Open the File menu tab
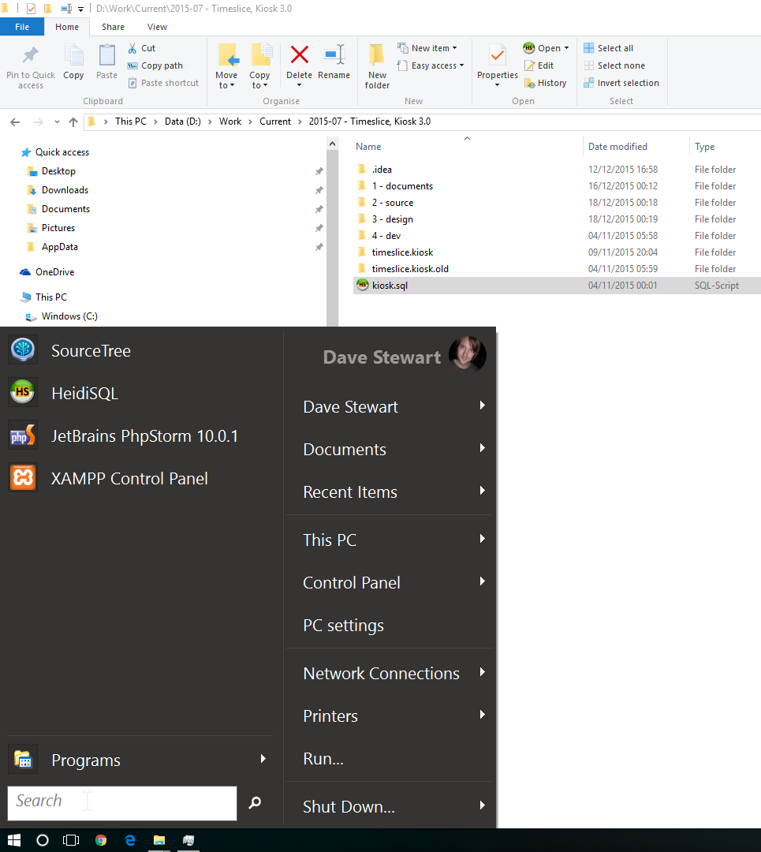The width and height of the screenshot is (761, 852). 22,27
